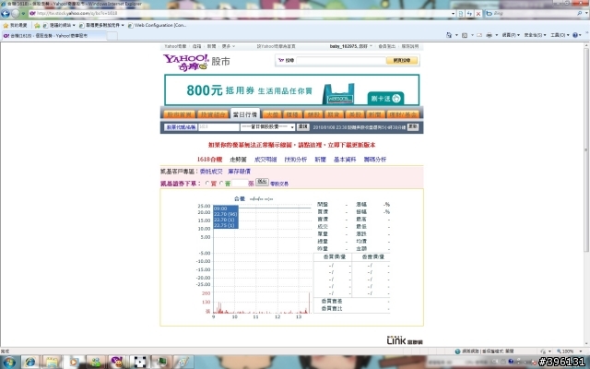Screen dimensions: 590x369
Task: Select the Yahoo 奇摩股市 browser tab
Action: pos(53,35)
